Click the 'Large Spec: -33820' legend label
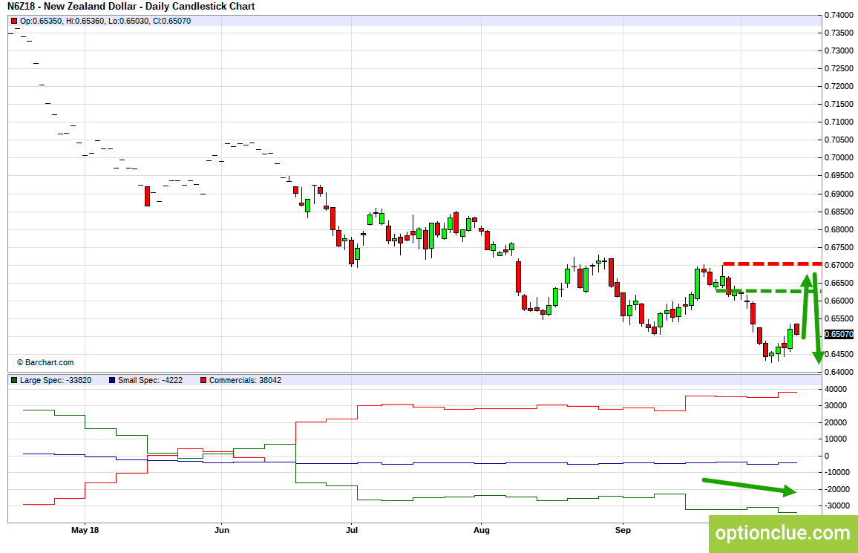 56,380
